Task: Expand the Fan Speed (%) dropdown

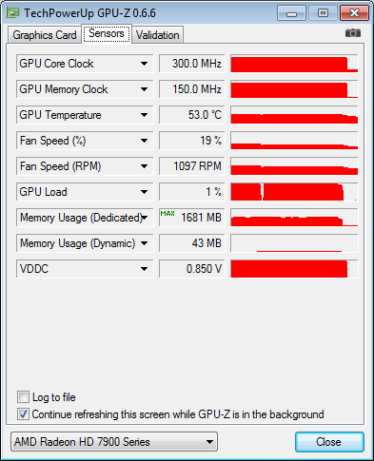Action: pyautogui.click(x=144, y=141)
